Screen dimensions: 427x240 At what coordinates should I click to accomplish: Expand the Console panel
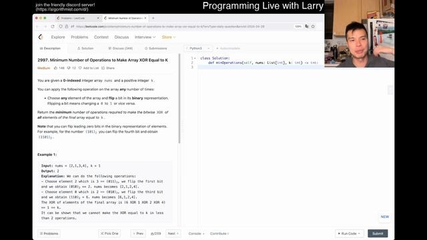(196, 233)
